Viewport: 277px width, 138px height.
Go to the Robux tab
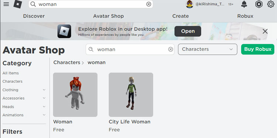245,16
